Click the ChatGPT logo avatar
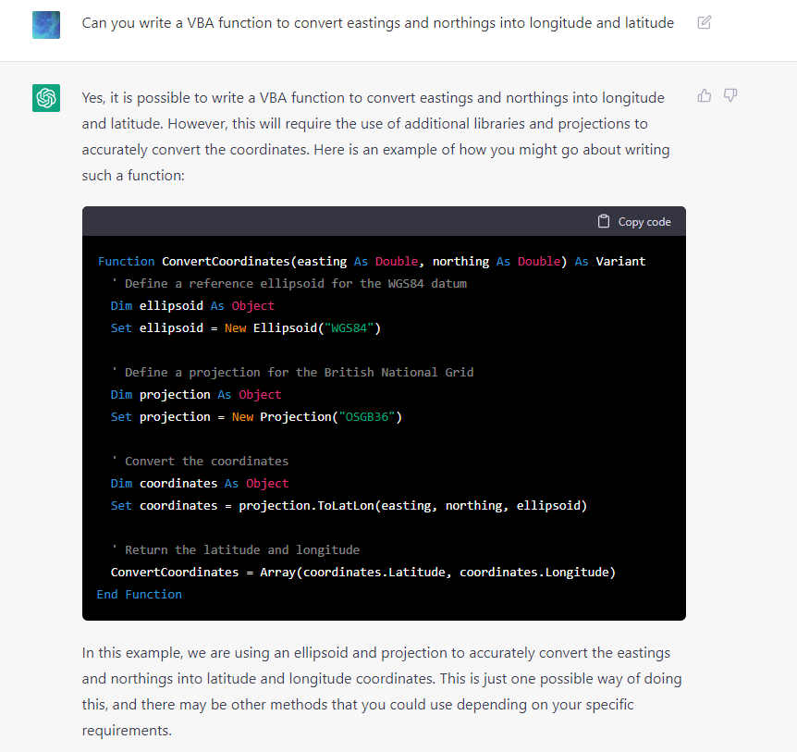 click(46, 98)
